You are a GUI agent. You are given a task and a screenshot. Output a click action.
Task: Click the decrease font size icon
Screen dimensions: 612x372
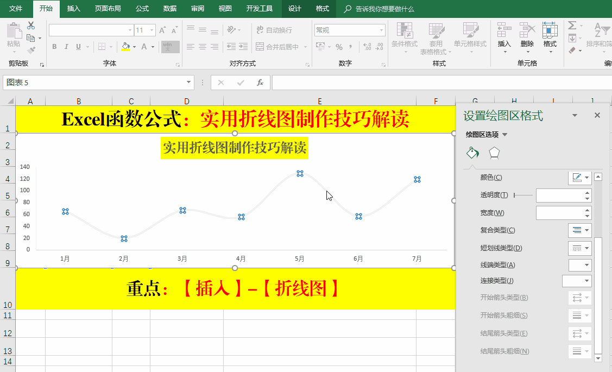point(174,30)
